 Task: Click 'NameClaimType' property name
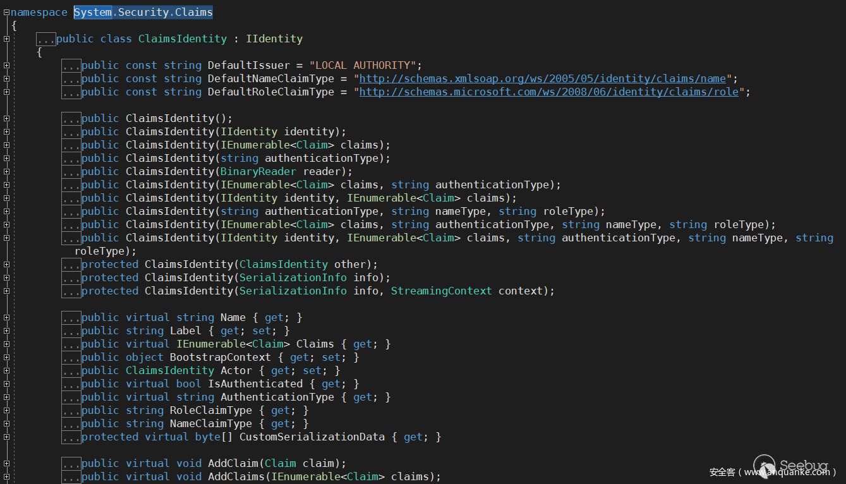(x=211, y=423)
